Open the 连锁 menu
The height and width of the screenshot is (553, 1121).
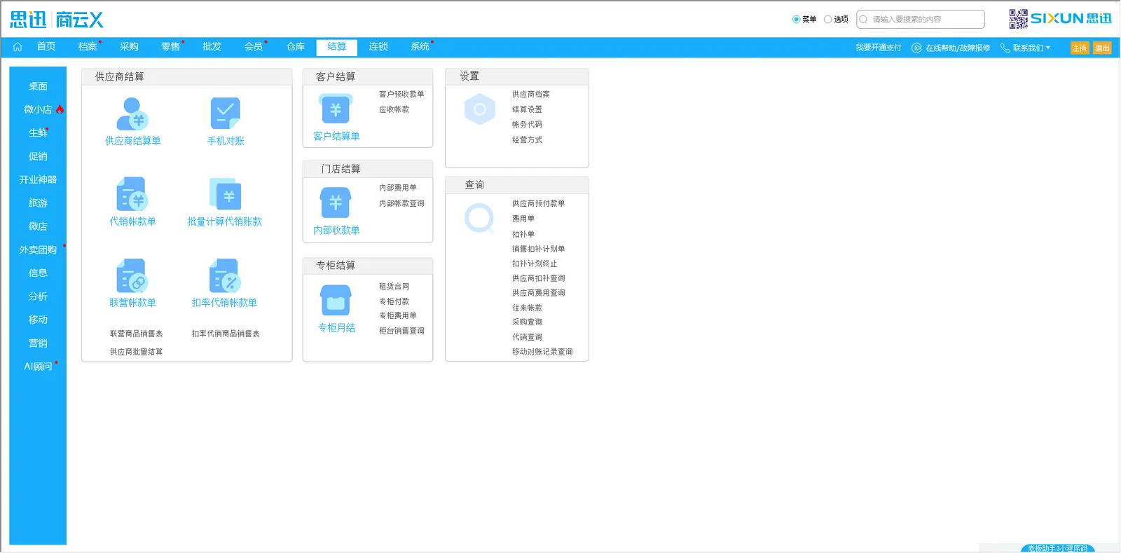378,47
